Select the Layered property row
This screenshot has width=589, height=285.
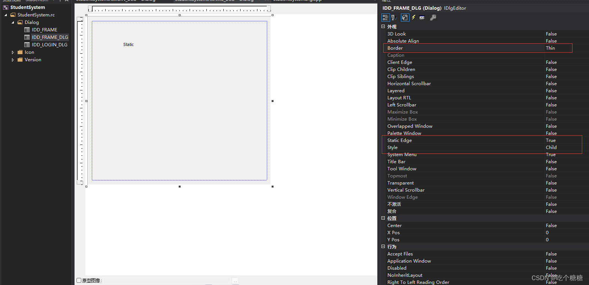(487, 91)
